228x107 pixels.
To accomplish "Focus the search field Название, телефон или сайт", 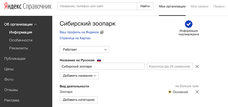I will tap(97, 6).
